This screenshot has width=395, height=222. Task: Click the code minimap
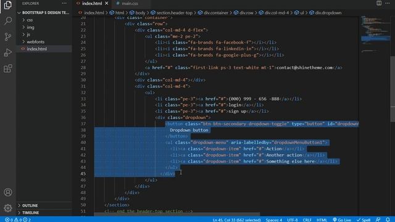(x=376, y=34)
